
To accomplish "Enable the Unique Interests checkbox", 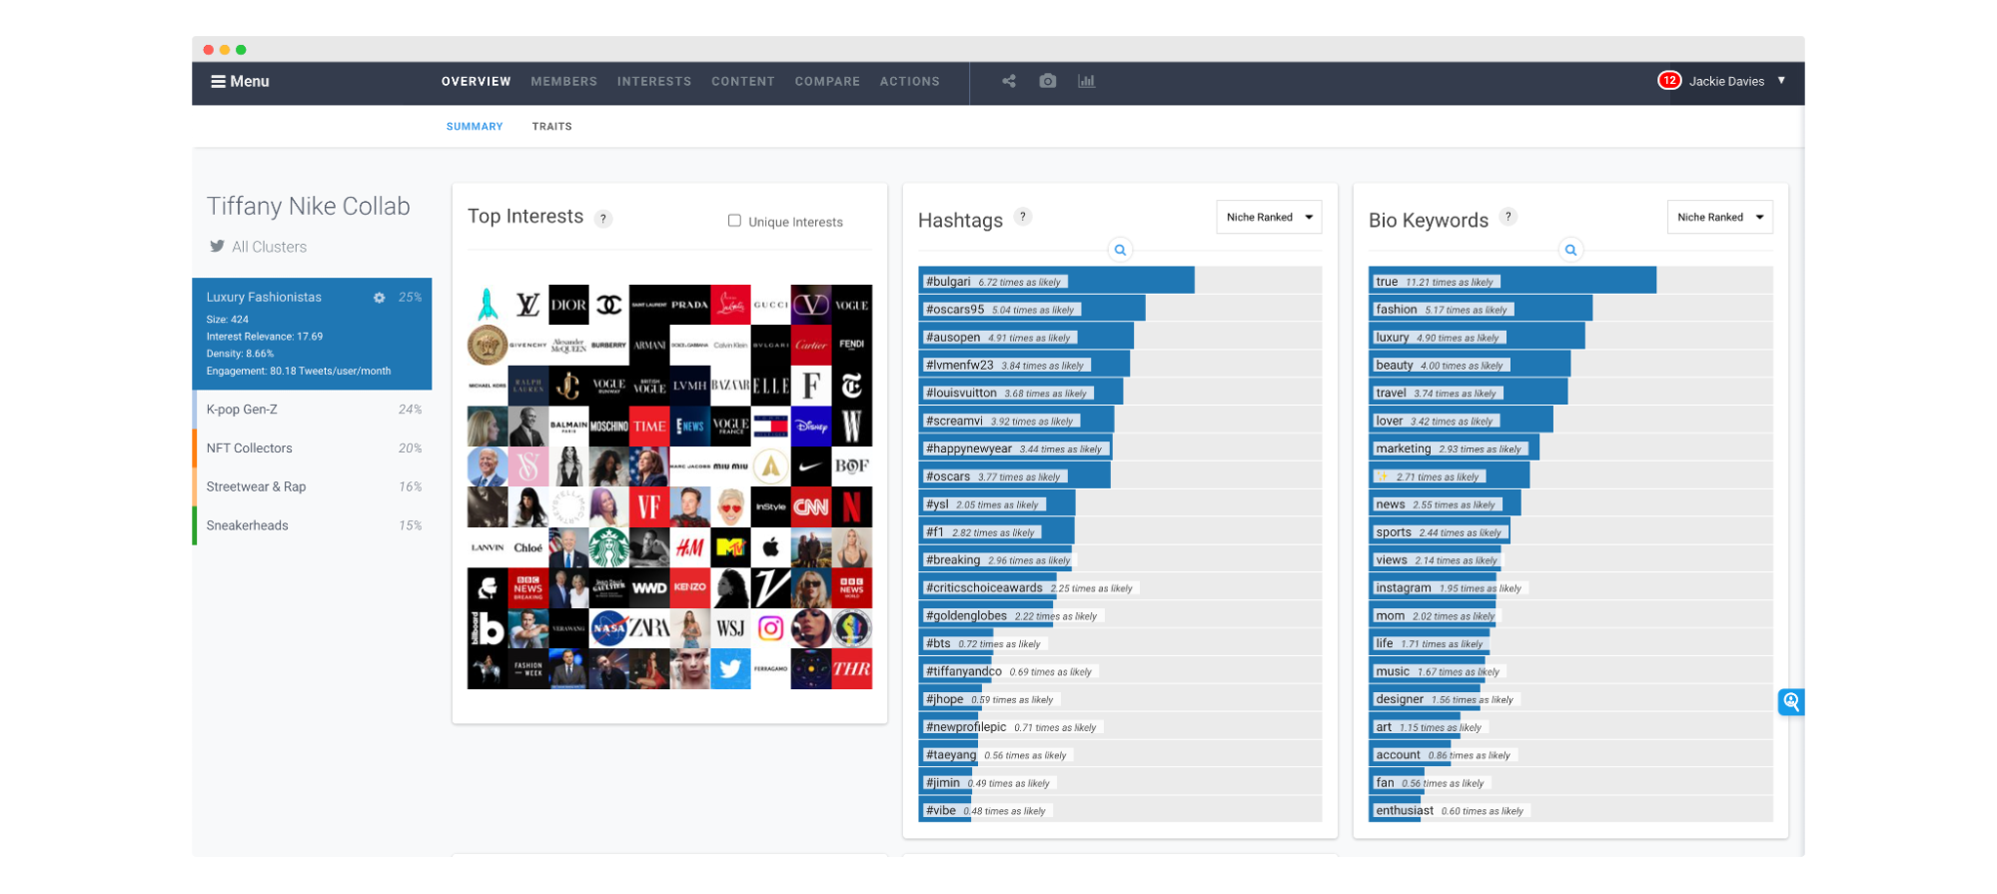I will pyautogui.click(x=734, y=221).
